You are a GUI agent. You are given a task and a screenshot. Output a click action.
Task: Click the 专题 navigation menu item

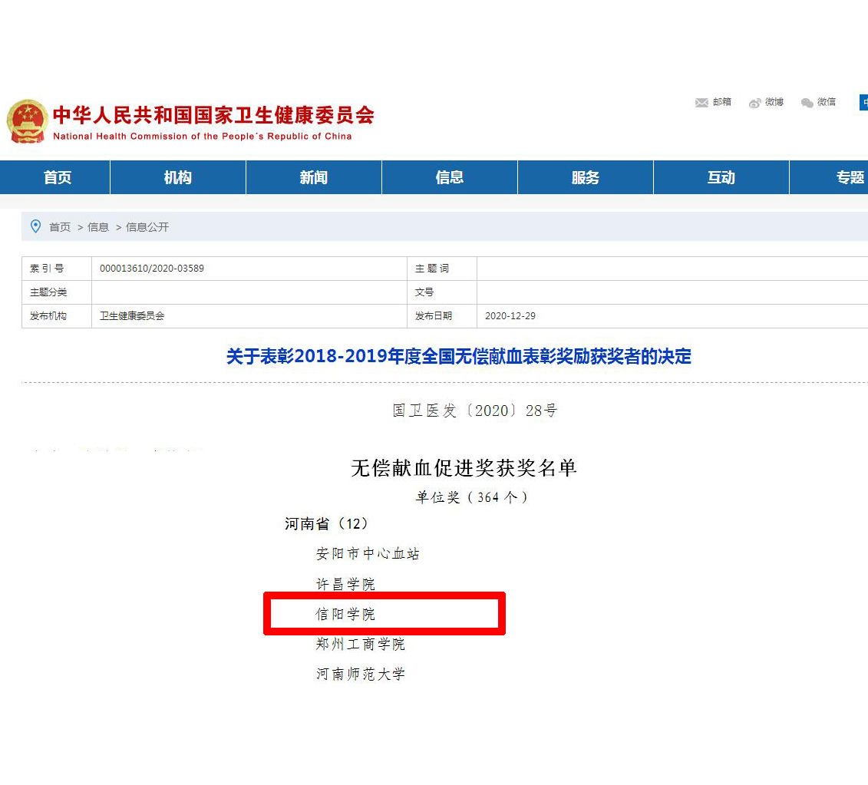pos(850,177)
